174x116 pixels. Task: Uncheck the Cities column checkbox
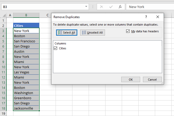(x=56, y=48)
